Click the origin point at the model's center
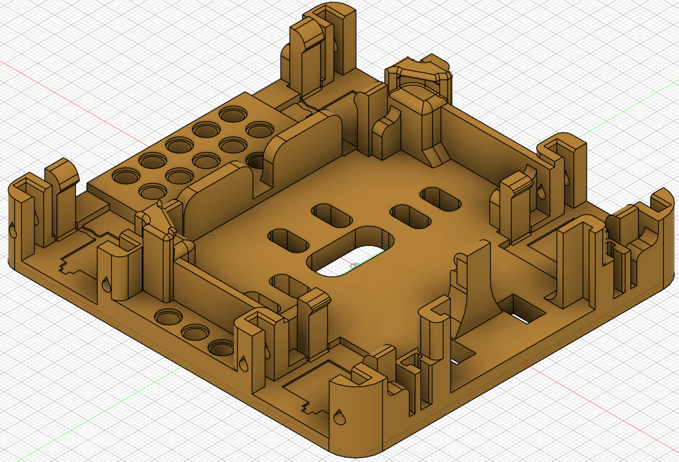679x462 pixels. pyautogui.click(x=354, y=266)
